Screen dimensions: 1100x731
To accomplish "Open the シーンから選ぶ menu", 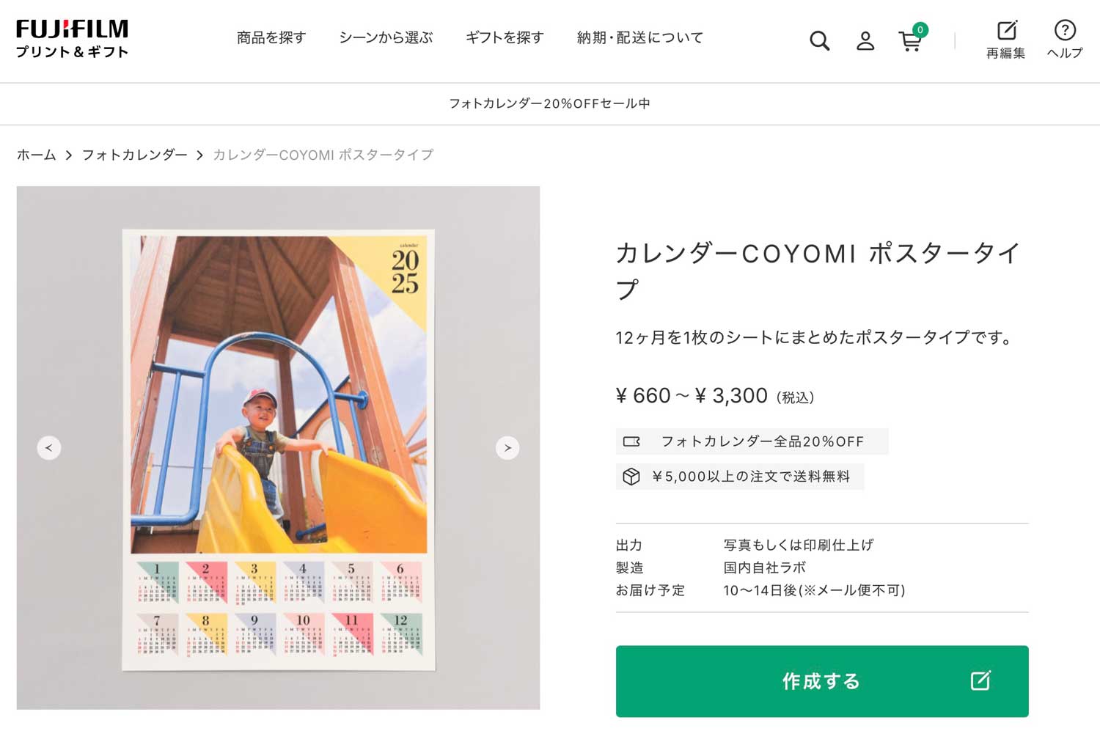I will [386, 37].
